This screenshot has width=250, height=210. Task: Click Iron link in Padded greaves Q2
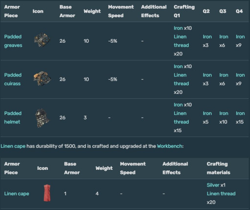pos(207,37)
